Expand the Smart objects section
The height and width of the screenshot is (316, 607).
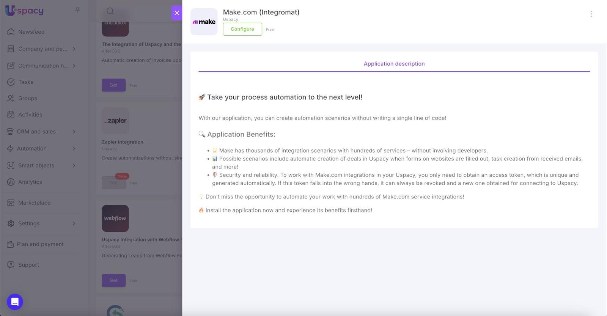click(x=74, y=165)
